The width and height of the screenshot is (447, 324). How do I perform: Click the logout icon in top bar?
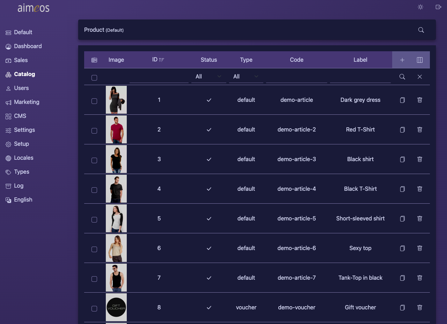coord(439,7)
